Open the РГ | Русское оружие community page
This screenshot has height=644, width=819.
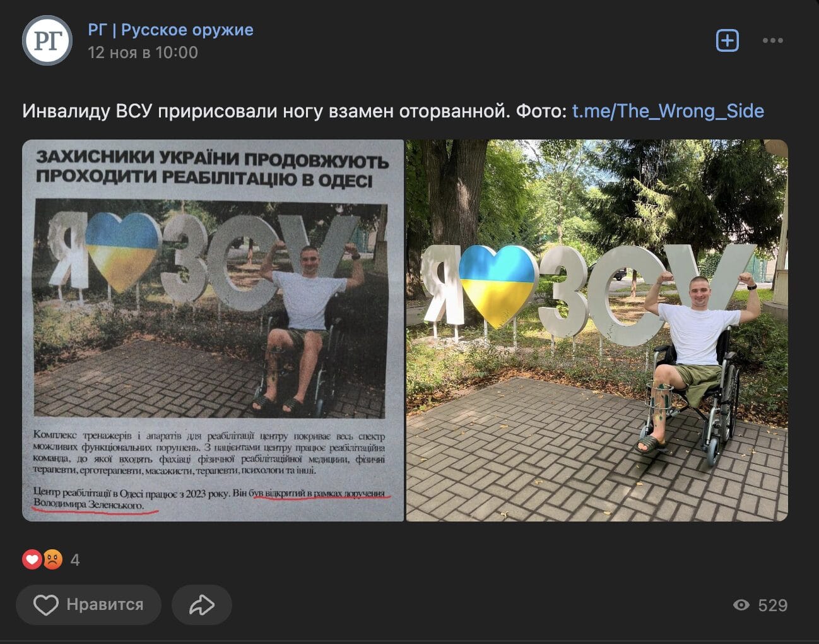point(170,30)
